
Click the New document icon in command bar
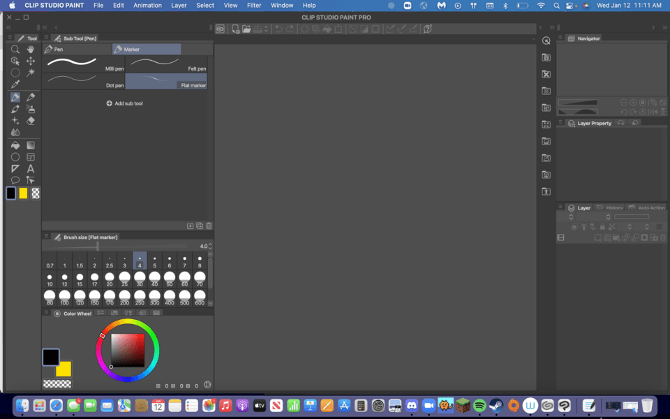235,29
